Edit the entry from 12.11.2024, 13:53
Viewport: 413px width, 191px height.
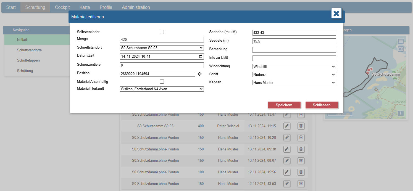[x=287, y=184]
